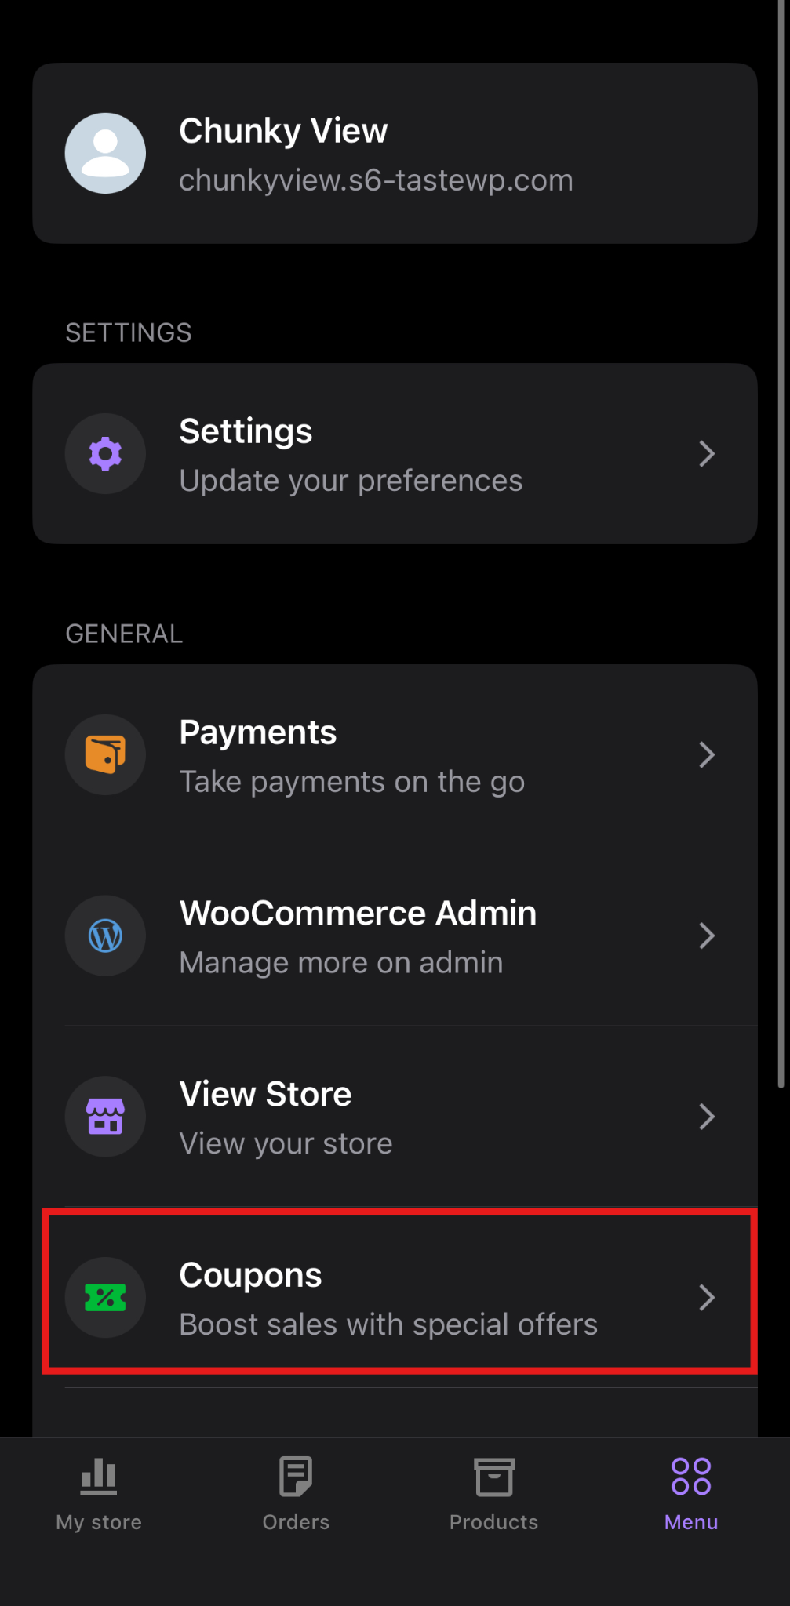790x1606 pixels.
Task: Open WooCommerce Admin via its chevron
Action: 707,936
